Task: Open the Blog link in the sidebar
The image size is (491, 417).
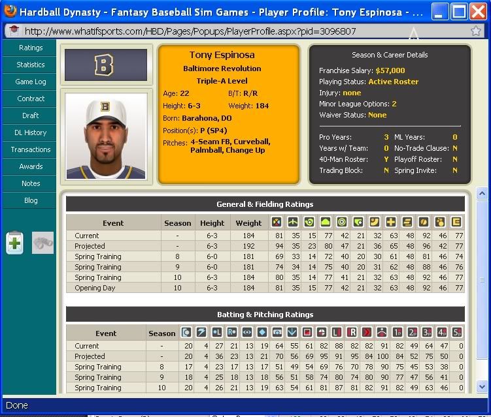Action: click(31, 200)
